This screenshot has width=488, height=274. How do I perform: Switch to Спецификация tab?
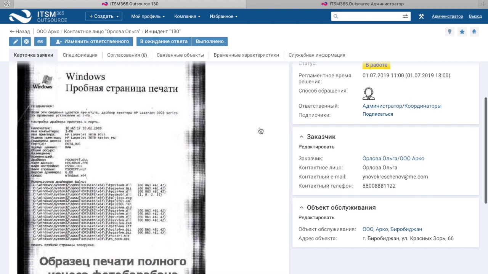[80, 55]
